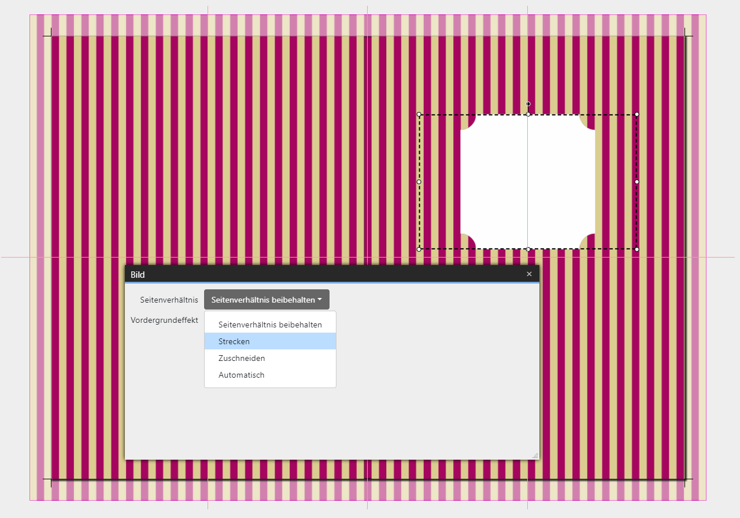Click the bottom-left resize handle of the image frame
740x518 pixels.
click(419, 249)
